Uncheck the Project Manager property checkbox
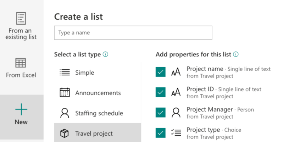This screenshot has height=142, width=289. point(161,113)
